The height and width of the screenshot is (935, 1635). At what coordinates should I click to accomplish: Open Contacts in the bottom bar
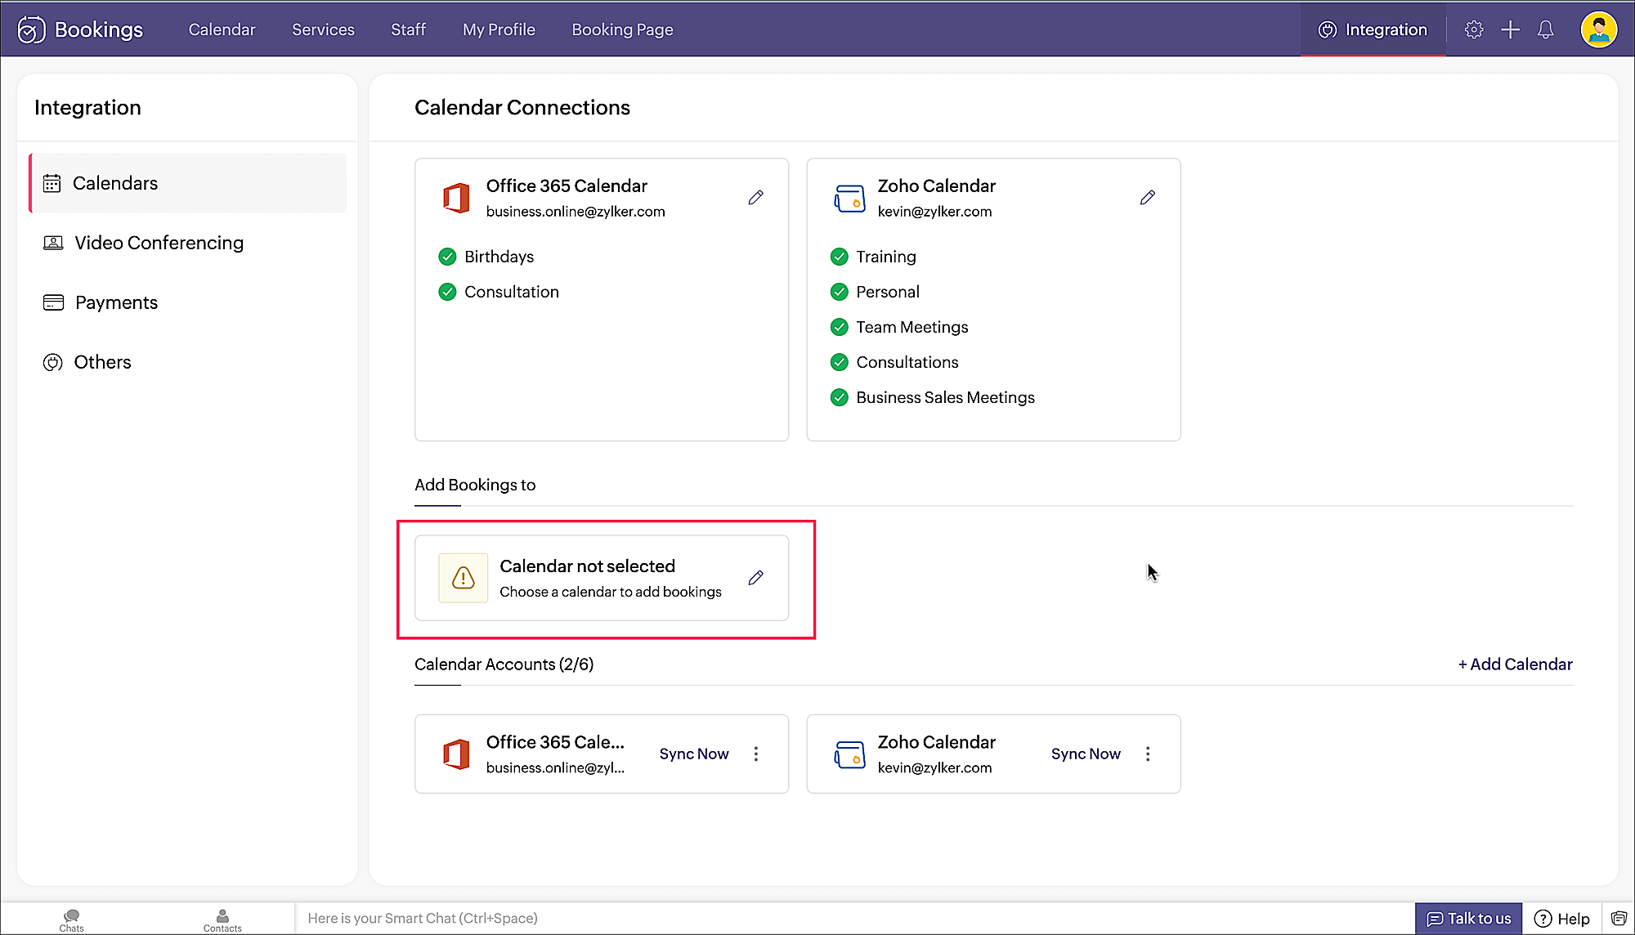pyautogui.click(x=222, y=919)
